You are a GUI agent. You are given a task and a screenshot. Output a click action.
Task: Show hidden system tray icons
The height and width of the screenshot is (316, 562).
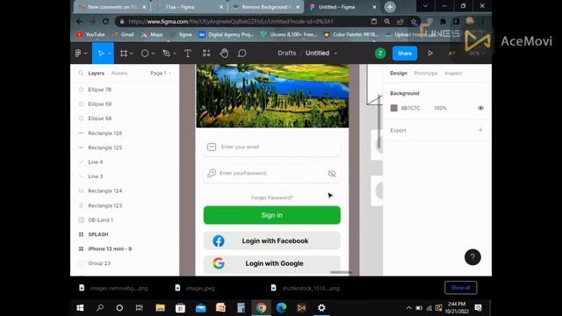click(x=408, y=308)
